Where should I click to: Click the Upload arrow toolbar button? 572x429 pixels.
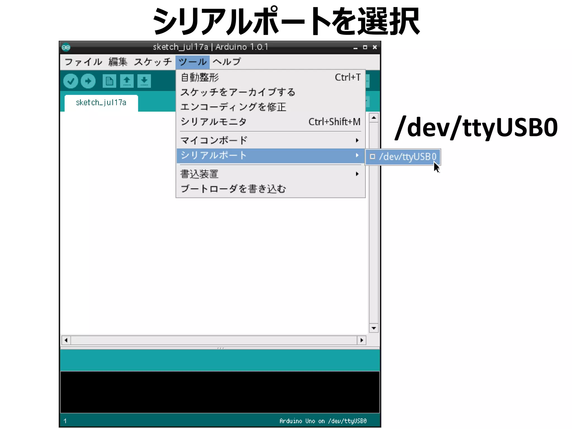[x=88, y=81]
